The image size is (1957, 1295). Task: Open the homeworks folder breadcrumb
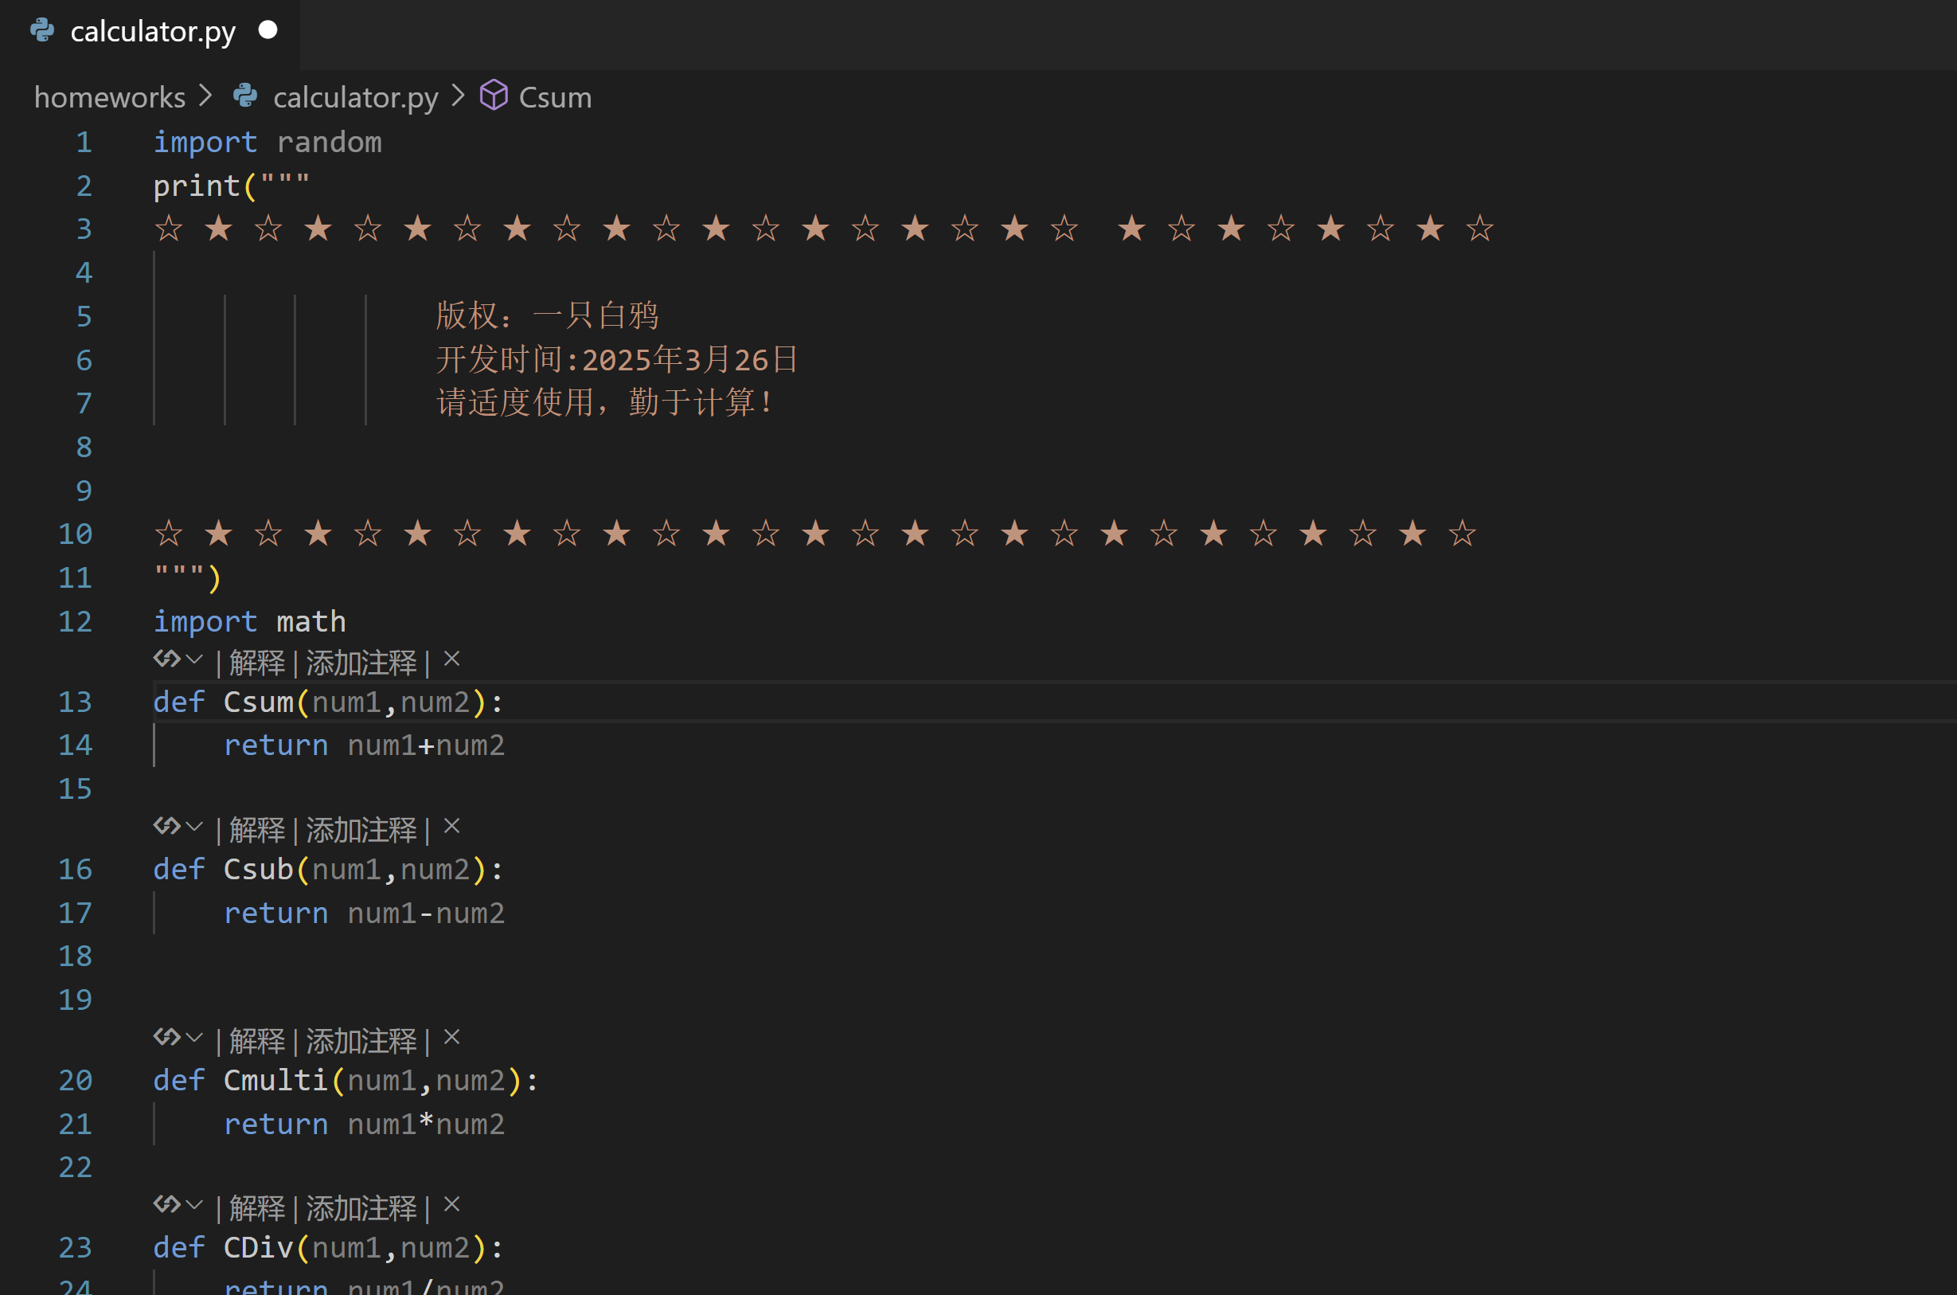tap(110, 97)
